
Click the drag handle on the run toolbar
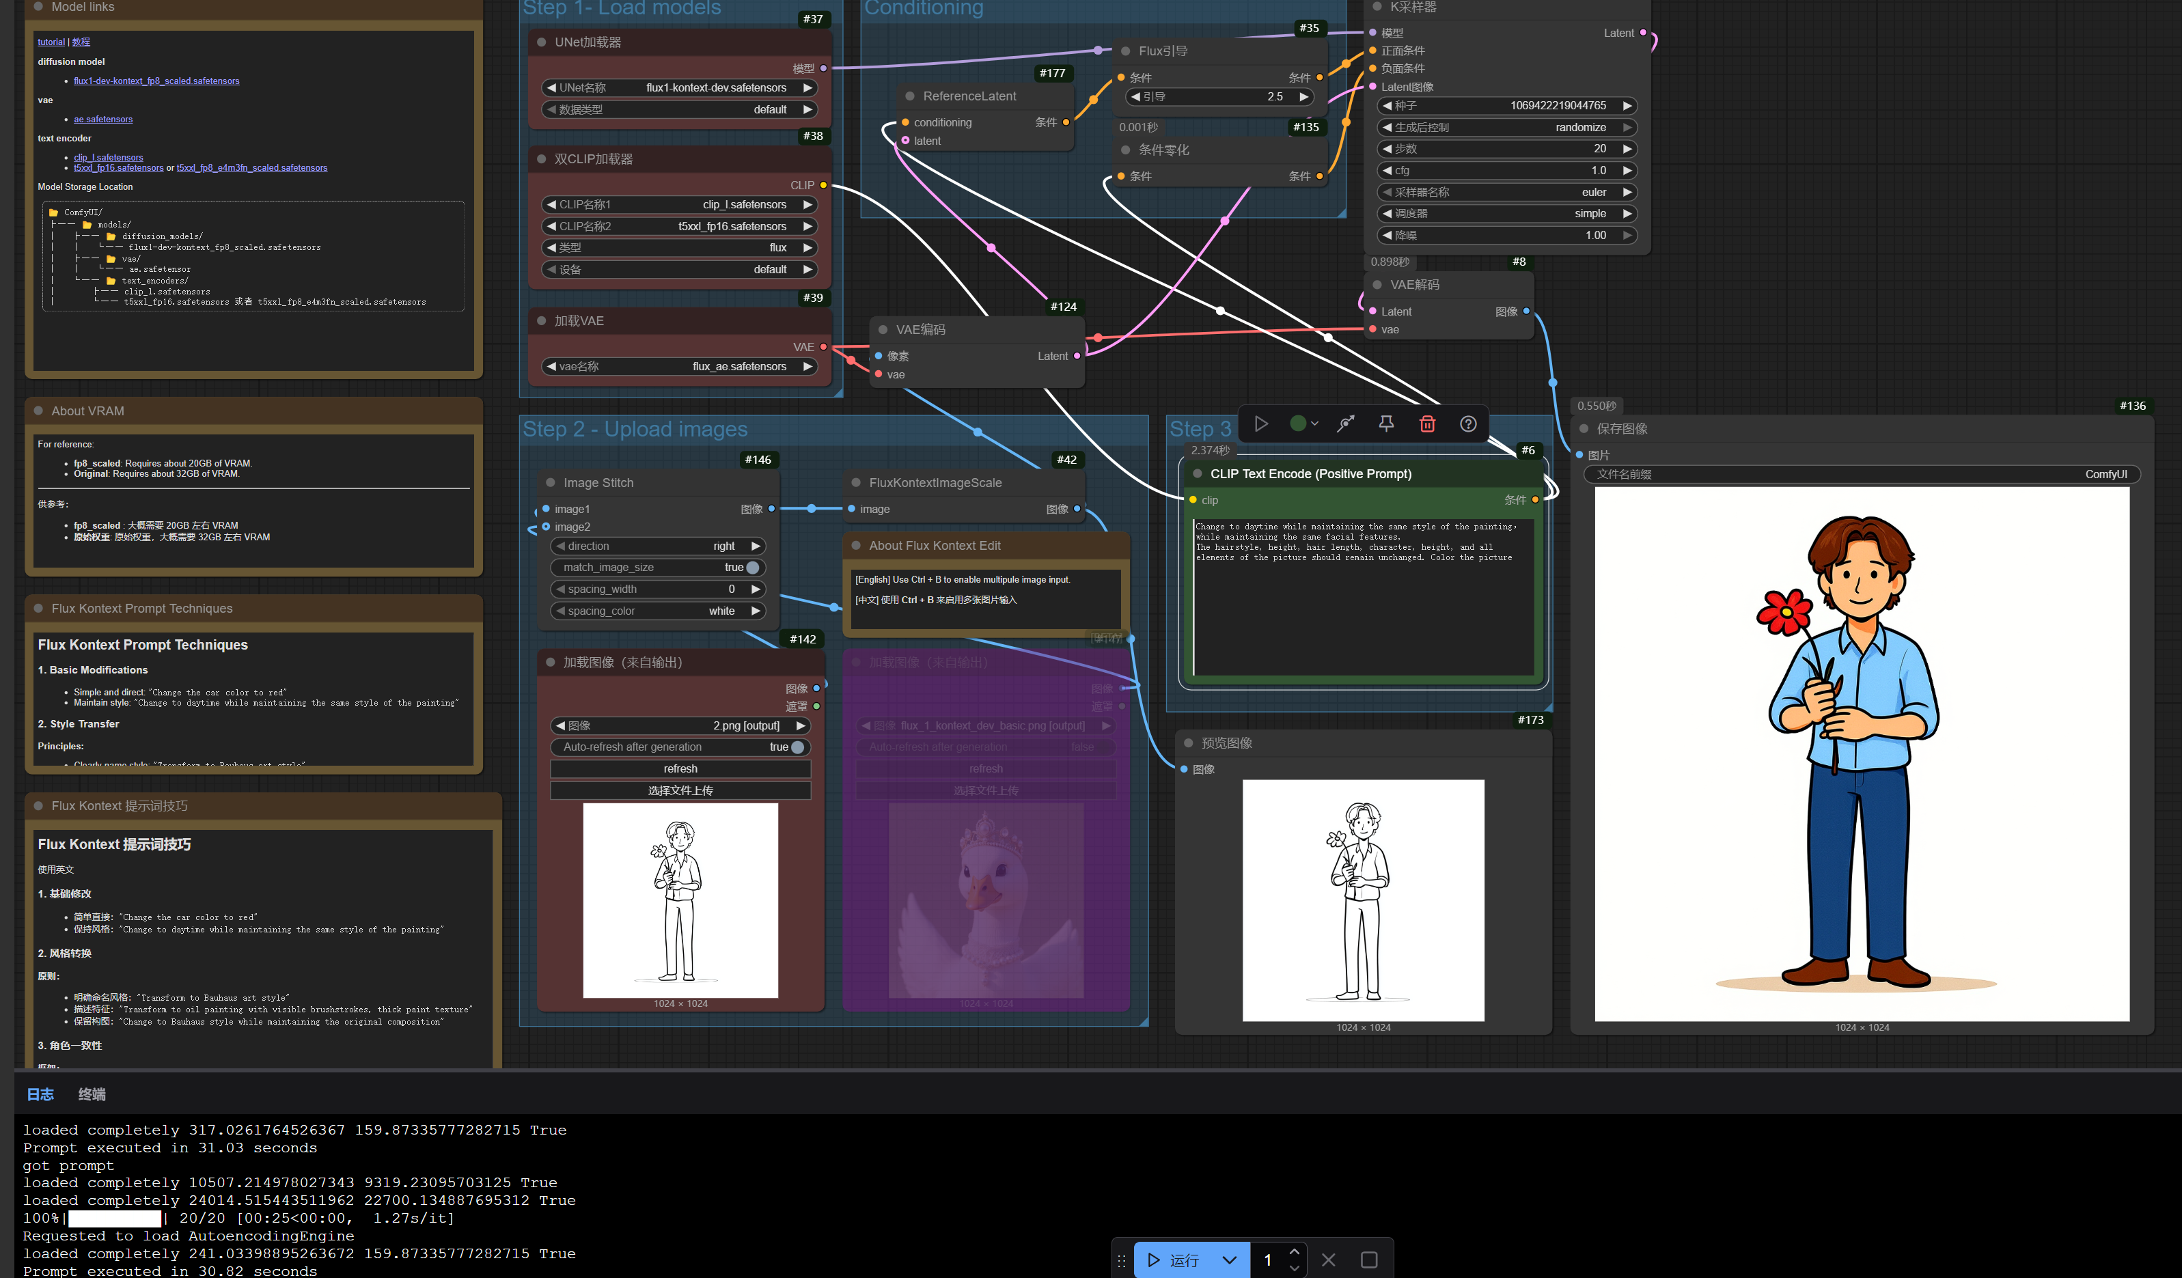pyautogui.click(x=1122, y=1261)
